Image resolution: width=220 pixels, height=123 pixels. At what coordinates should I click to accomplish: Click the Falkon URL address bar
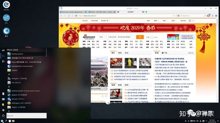[125, 16]
